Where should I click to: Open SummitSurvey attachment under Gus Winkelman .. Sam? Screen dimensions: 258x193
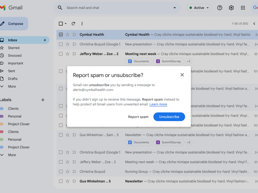tap(169, 142)
